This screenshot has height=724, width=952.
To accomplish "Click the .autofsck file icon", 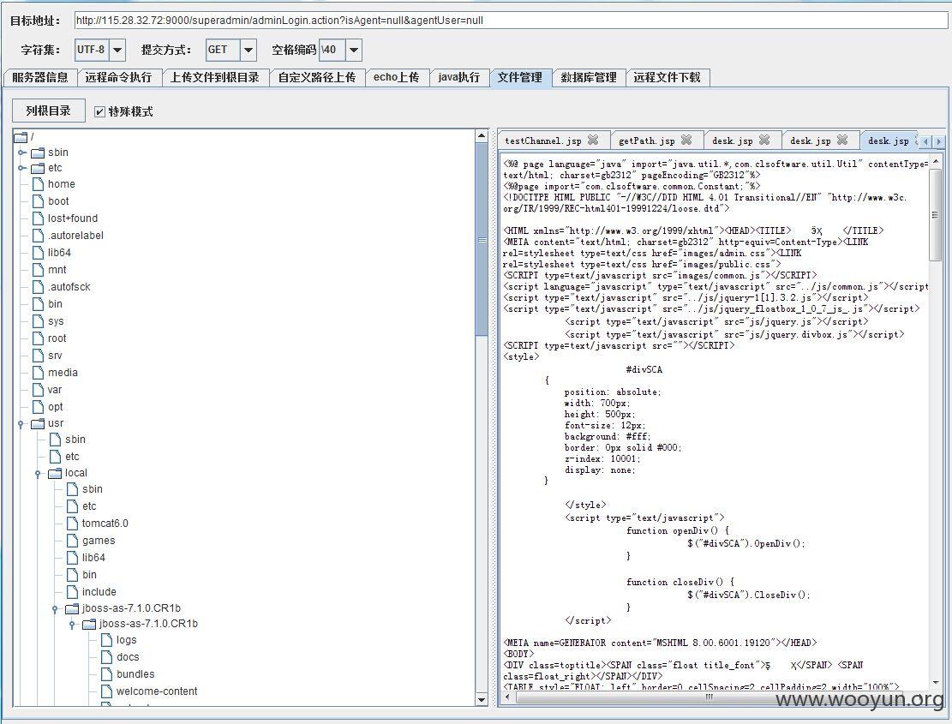I will click(38, 286).
